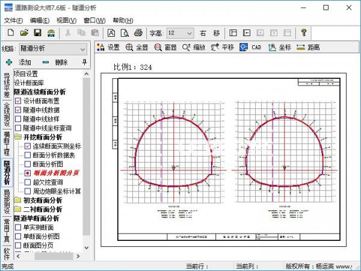Click the font 'A' page icon

tap(111, 33)
